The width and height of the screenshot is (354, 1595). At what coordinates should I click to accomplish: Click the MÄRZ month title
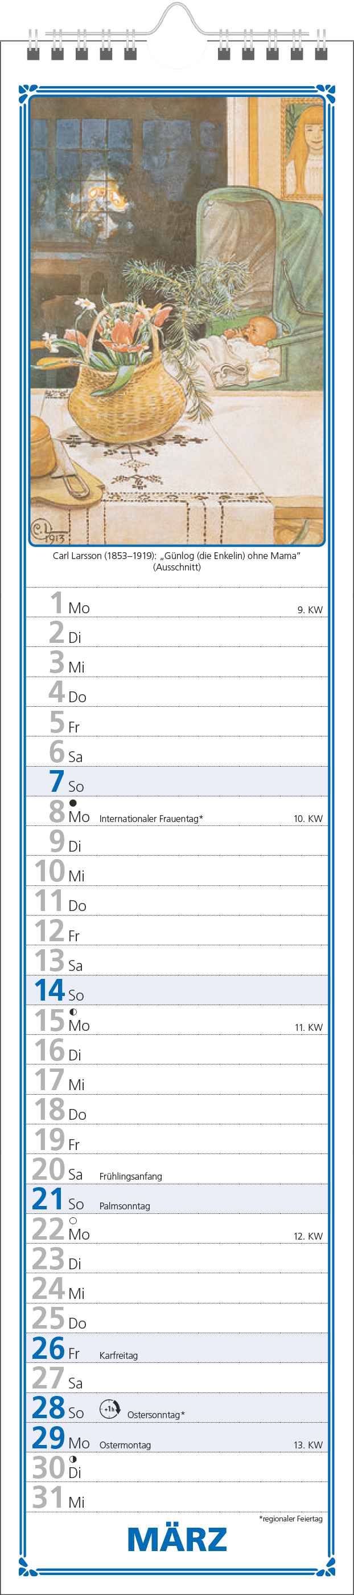coord(178,1539)
